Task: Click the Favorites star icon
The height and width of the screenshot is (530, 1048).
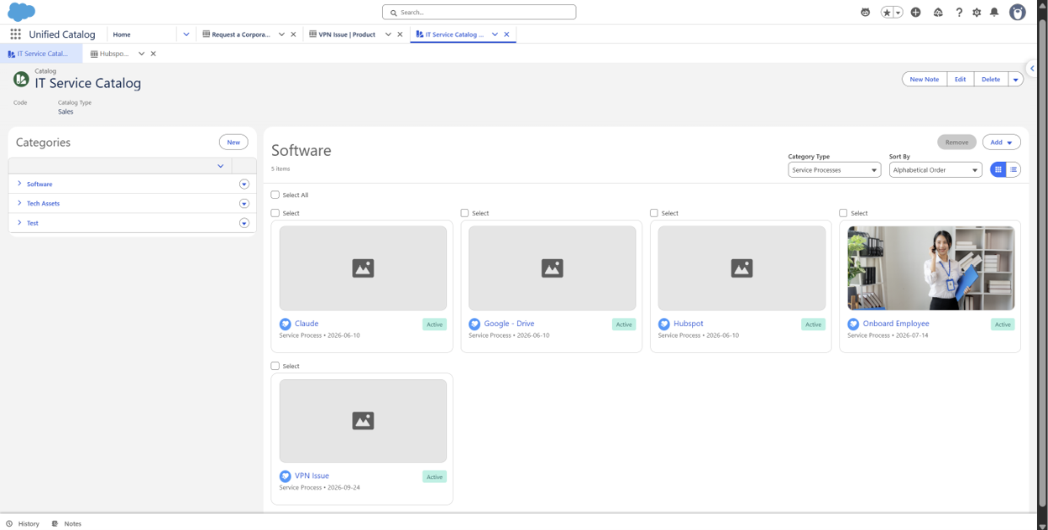Action: click(887, 13)
